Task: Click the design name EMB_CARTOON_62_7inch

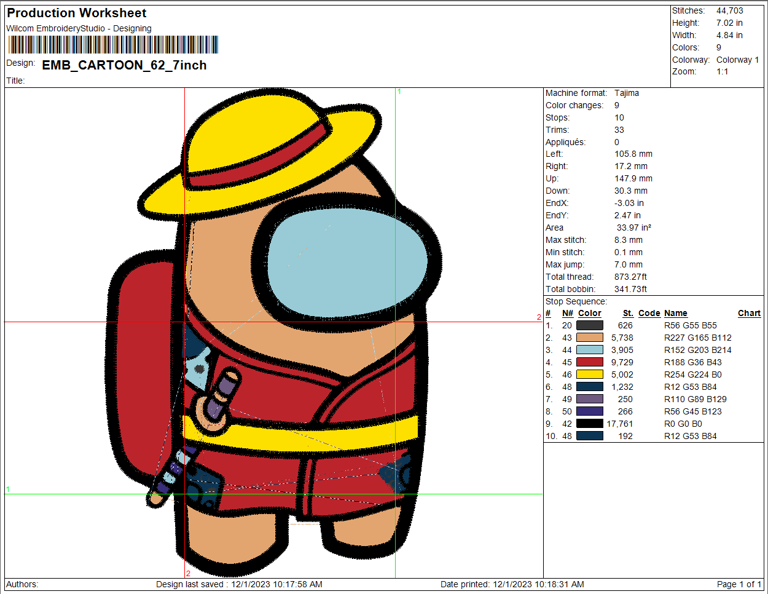Action: tap(124, 65)
